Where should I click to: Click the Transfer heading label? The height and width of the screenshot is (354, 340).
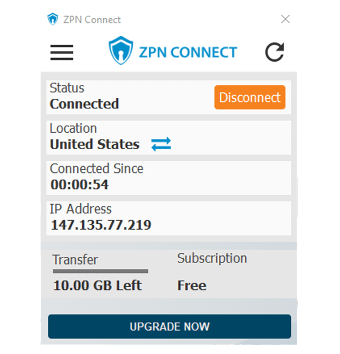[x=75, y=260]
